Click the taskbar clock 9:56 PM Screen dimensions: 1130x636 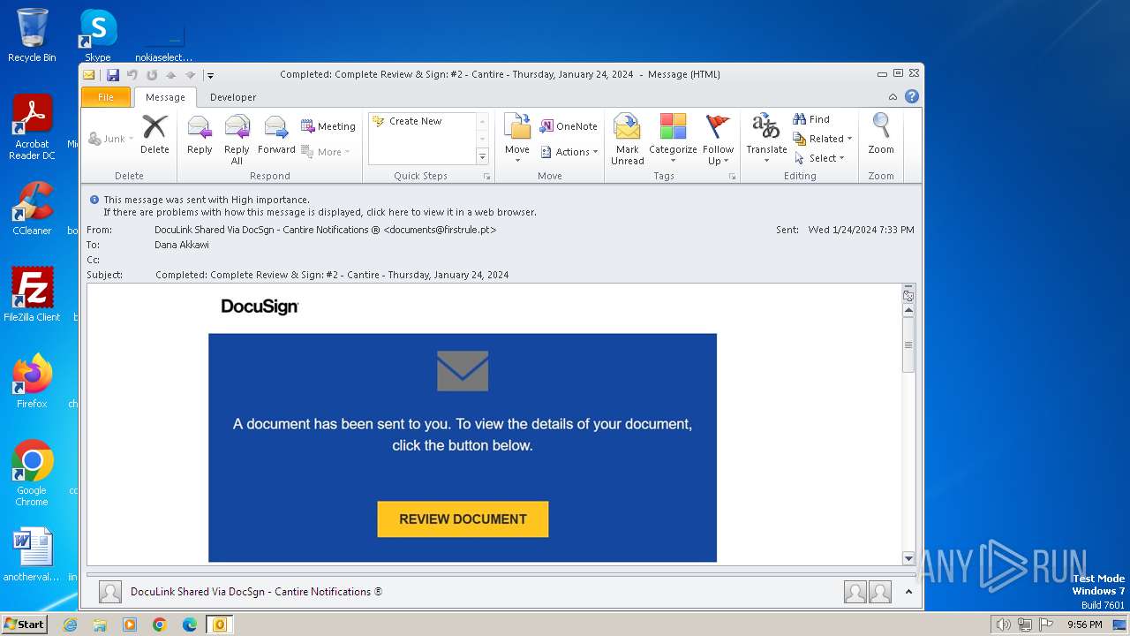point(1084,625)
